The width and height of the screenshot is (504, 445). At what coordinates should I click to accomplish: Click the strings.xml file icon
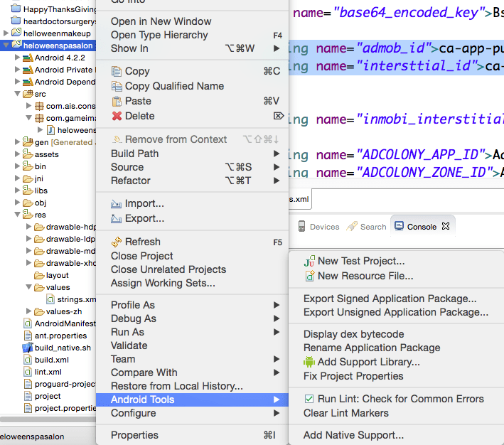click(50, 300)
